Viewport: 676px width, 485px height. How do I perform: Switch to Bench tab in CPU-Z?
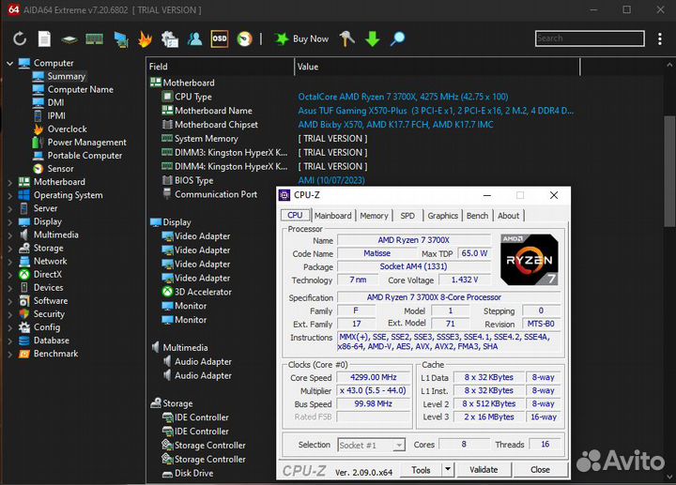coord(477,216)
